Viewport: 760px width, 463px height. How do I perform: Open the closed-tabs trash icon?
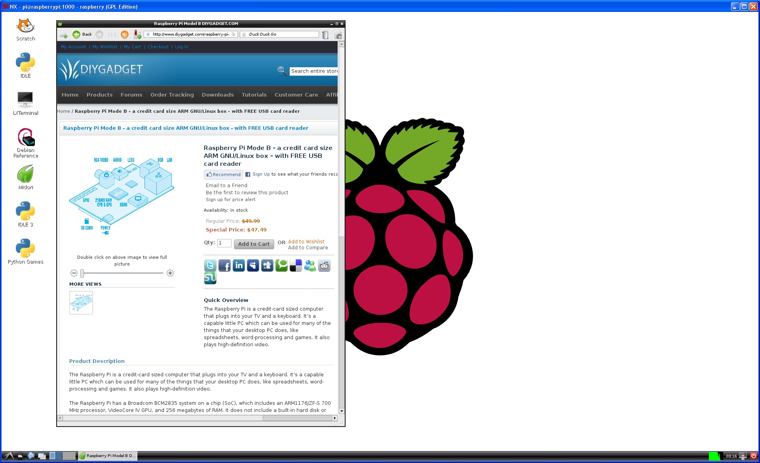(325, 35)
